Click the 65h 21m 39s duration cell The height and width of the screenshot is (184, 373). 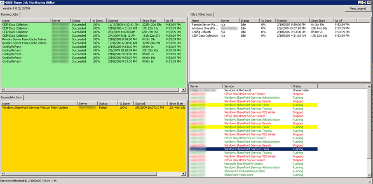click(x=150, y=32)
